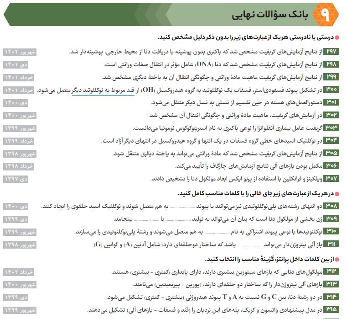Image resolution: width=347 pixels, height=319 pixels.
Task: Click the text (OH) in question ۳۰۰
Action: coord(148,90)
